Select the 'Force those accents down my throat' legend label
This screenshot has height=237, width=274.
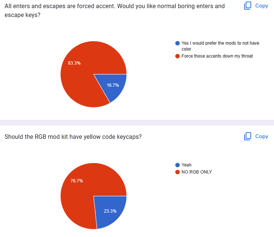pos(217,56)
